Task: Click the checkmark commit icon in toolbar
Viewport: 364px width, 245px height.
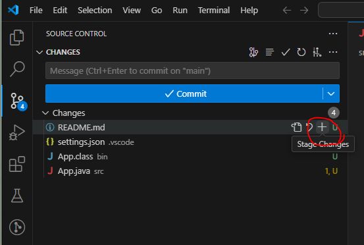Action: (286, 52)
